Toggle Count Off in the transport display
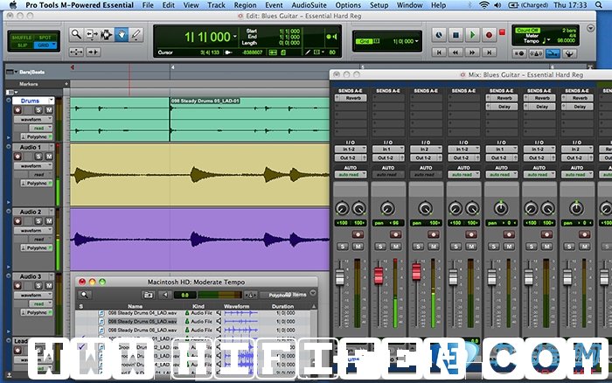Screen dimensions: 612x383 (527, 31)
